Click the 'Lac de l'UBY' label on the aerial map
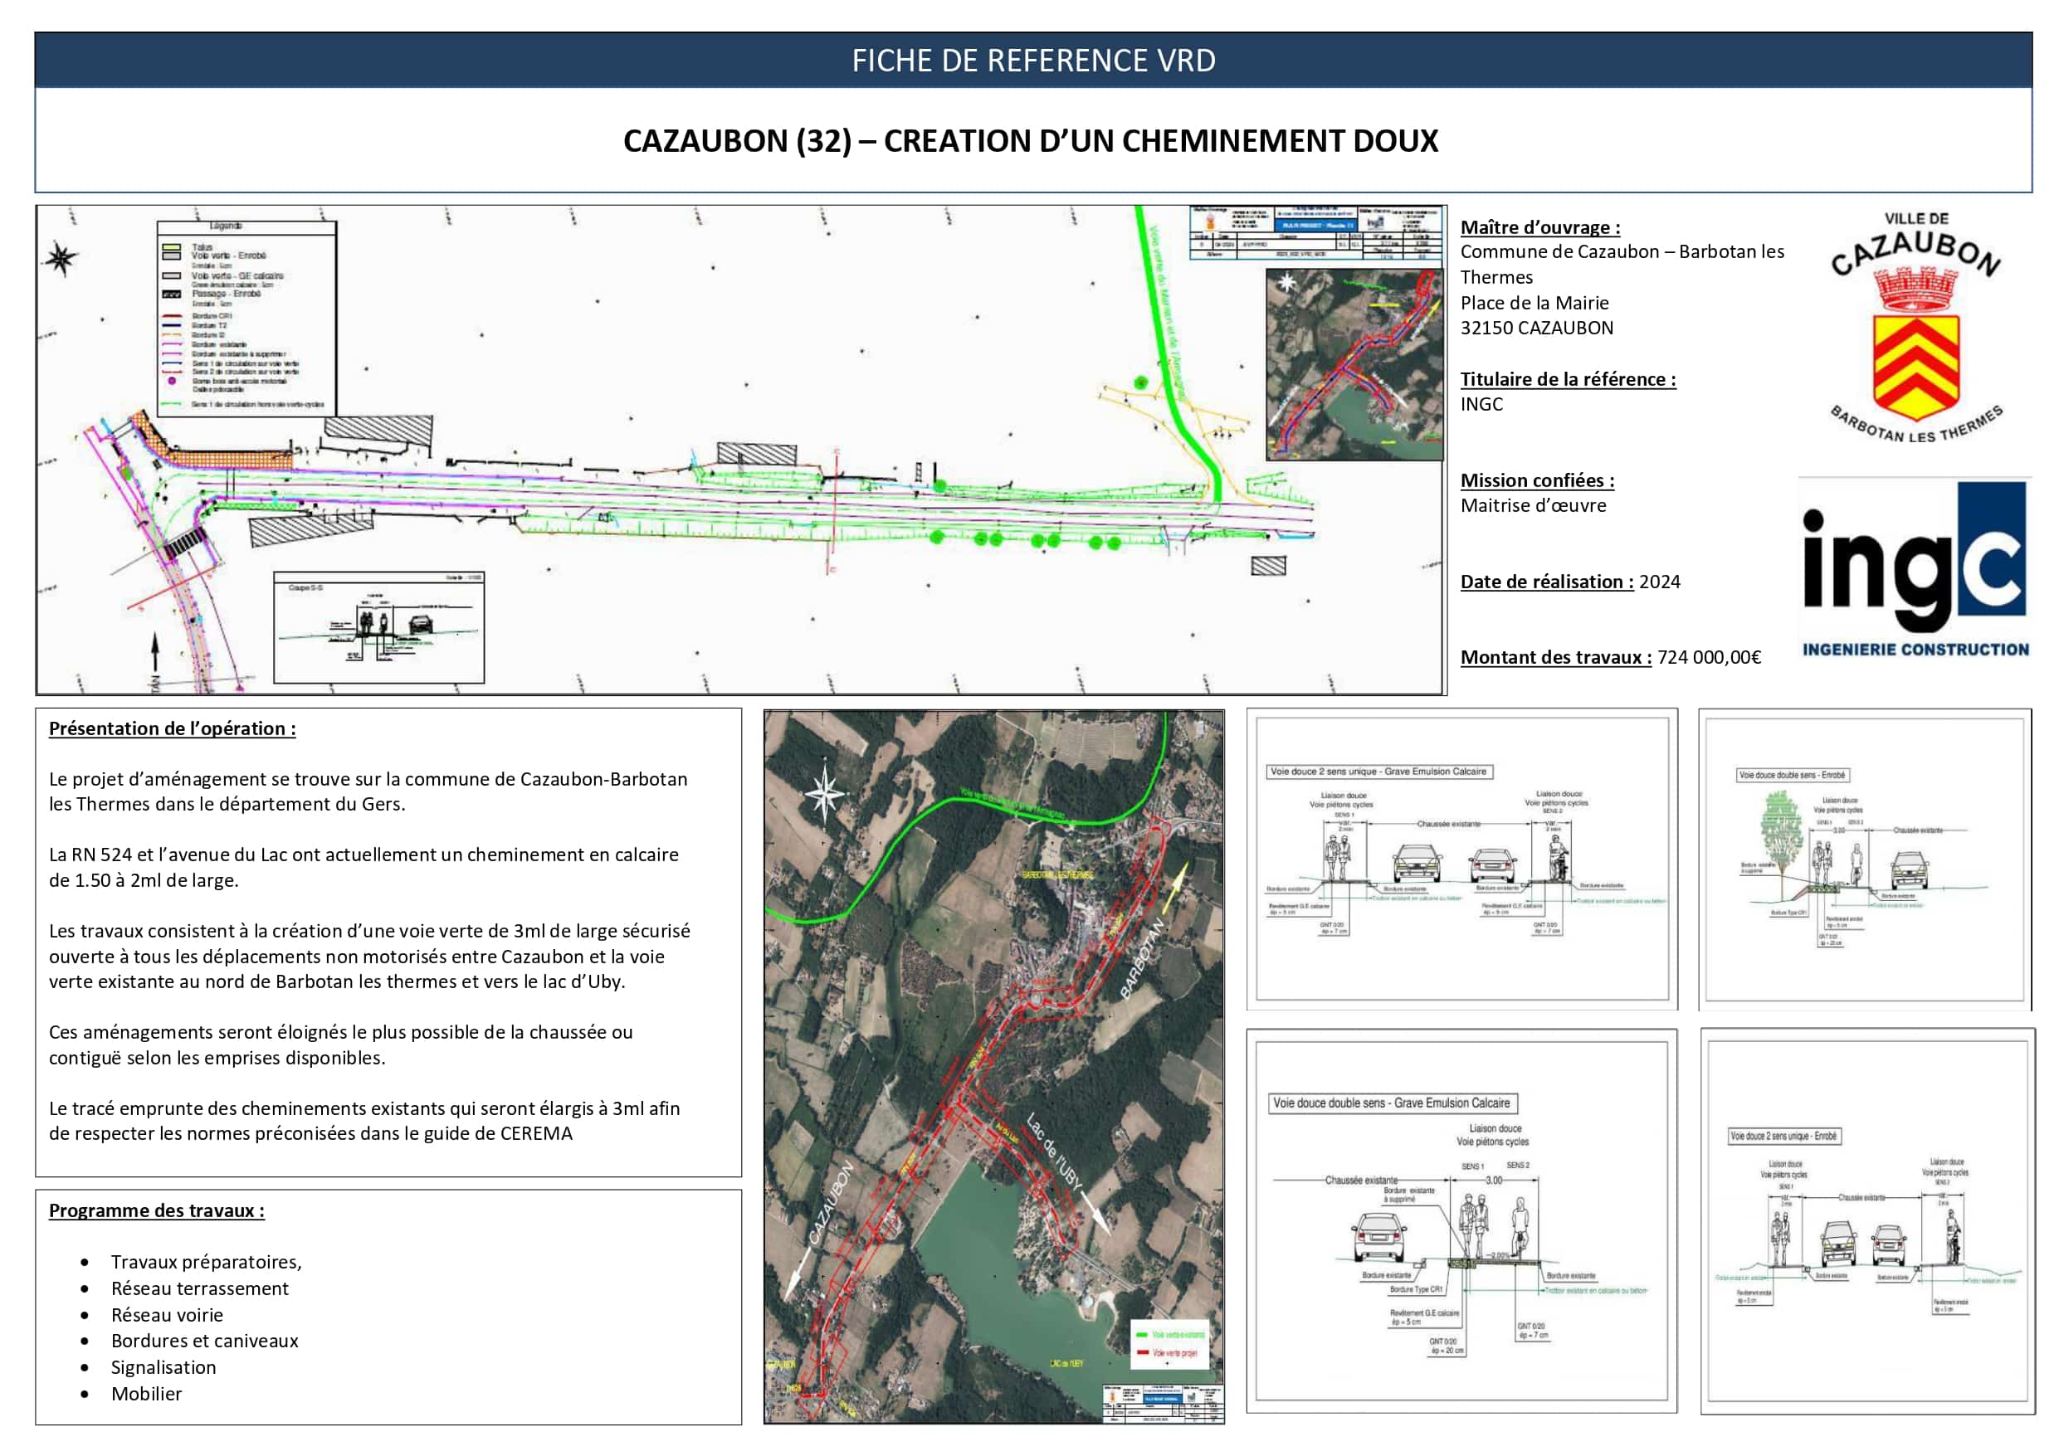 pos(1055,1152)
